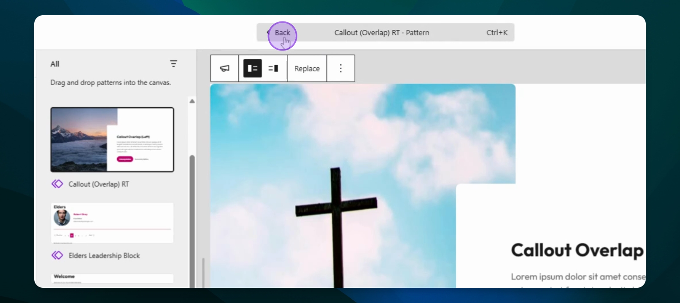680x303 pixels.
Task: Toggle show media on right
Action: click(273, 68)
